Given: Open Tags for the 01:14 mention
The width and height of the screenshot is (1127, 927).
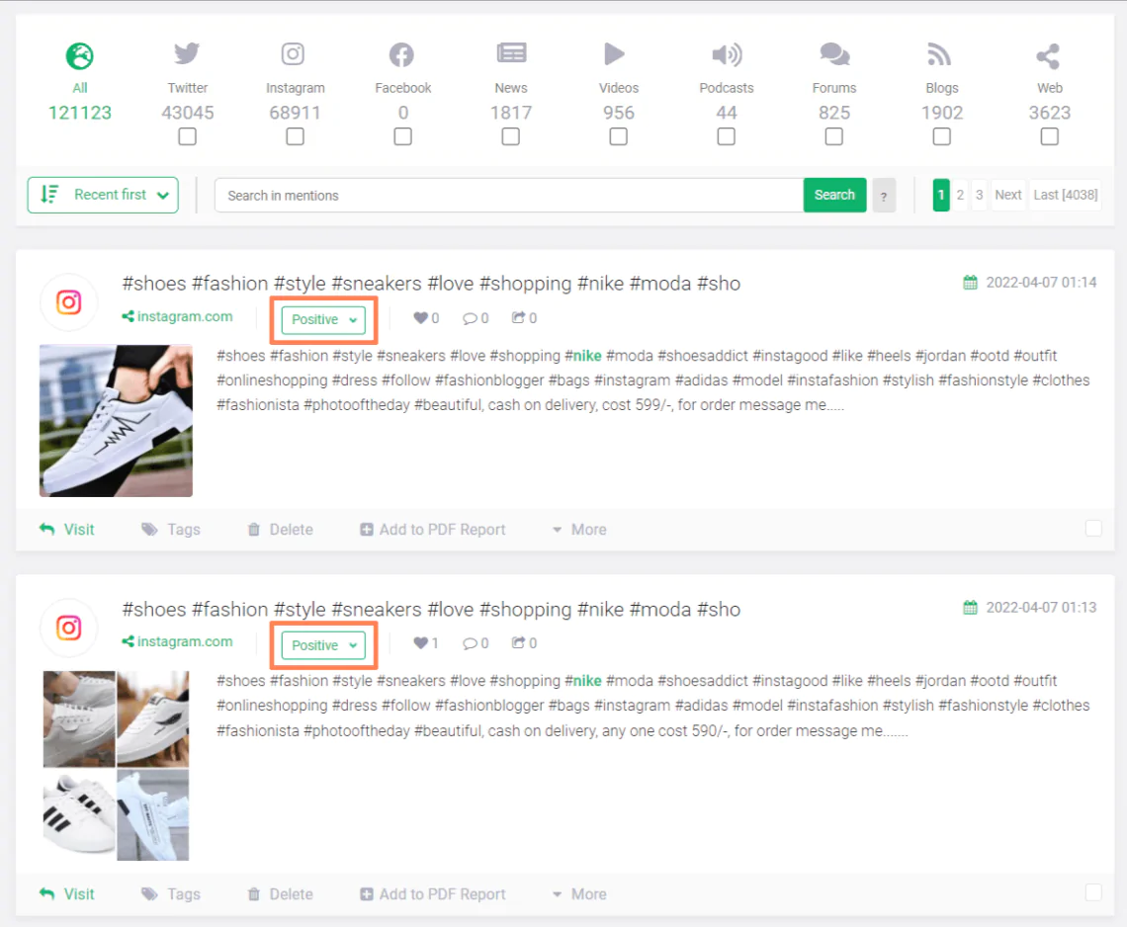Looking at the screenshot, I should (x=171, y=530).
